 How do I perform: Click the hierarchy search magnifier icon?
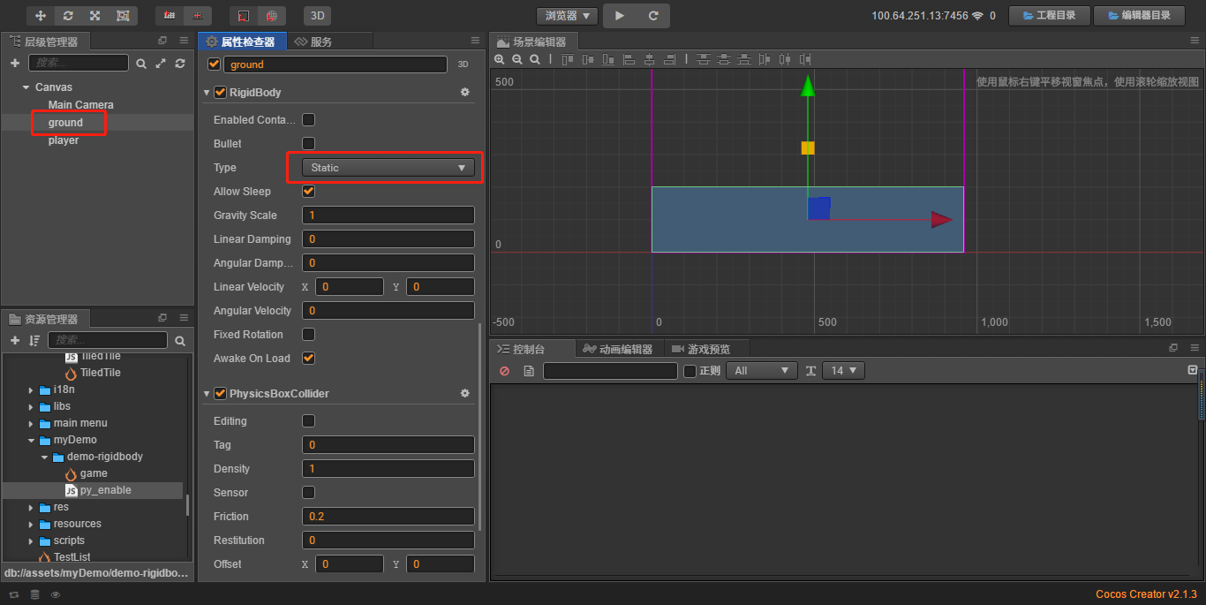coord(141,64)
